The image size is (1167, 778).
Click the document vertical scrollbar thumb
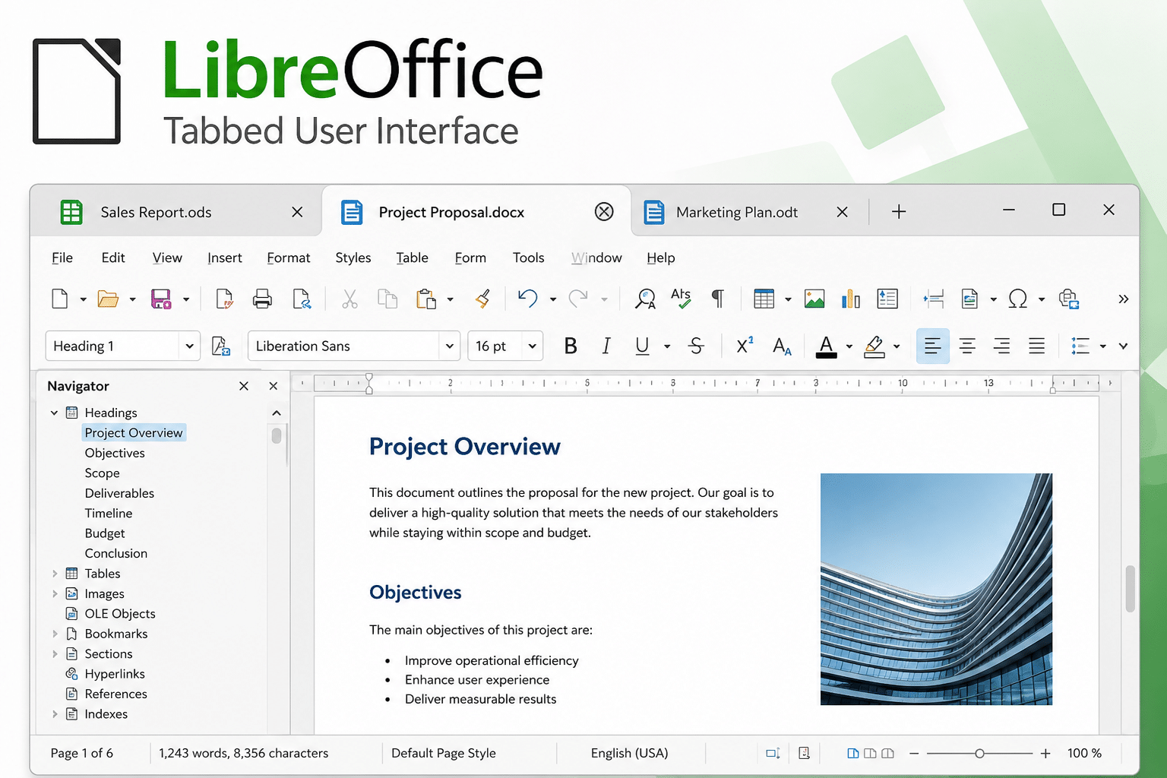click(1130, 589)
